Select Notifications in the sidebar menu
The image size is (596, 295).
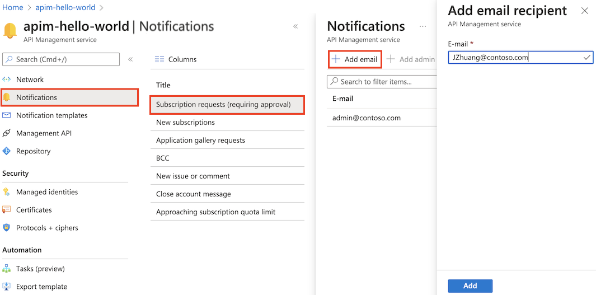coord(69,97)
